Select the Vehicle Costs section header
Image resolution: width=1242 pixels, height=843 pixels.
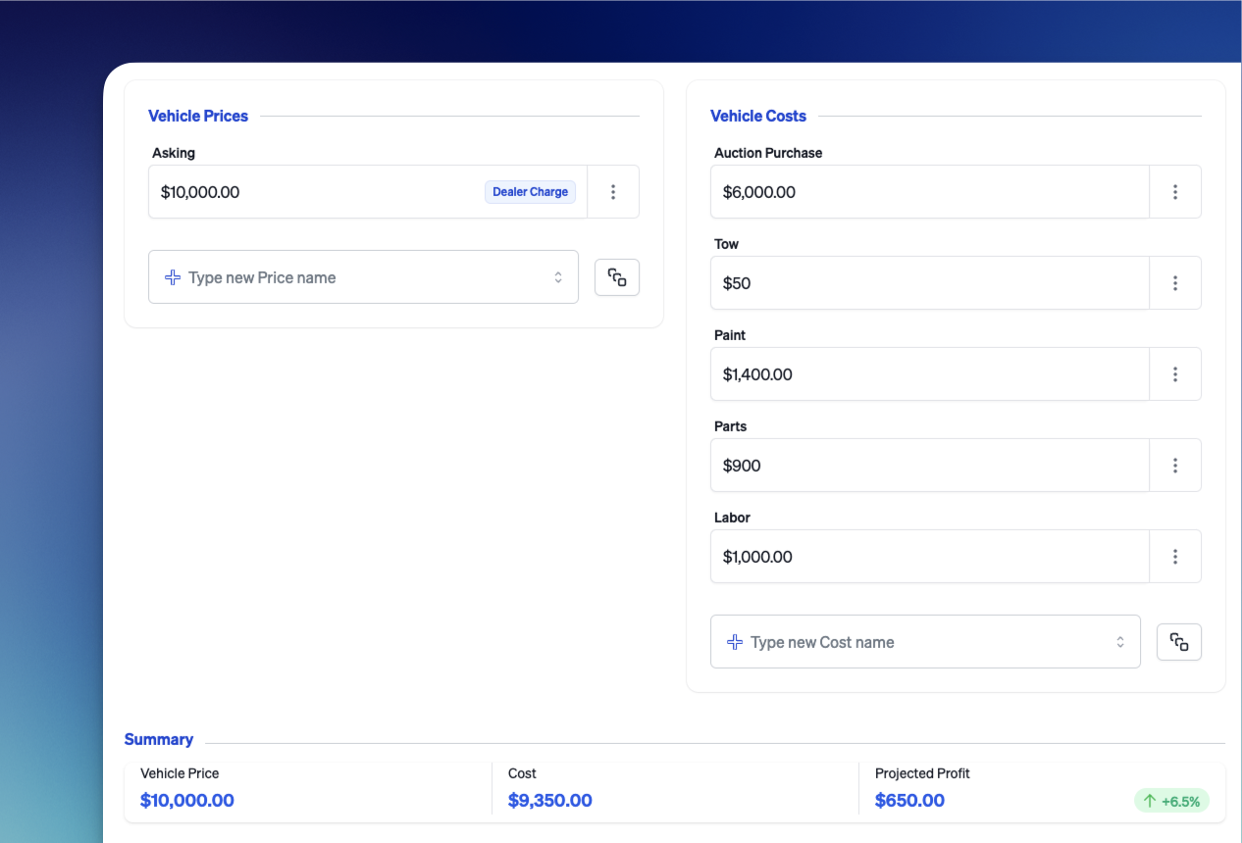(x=757, y=116)
